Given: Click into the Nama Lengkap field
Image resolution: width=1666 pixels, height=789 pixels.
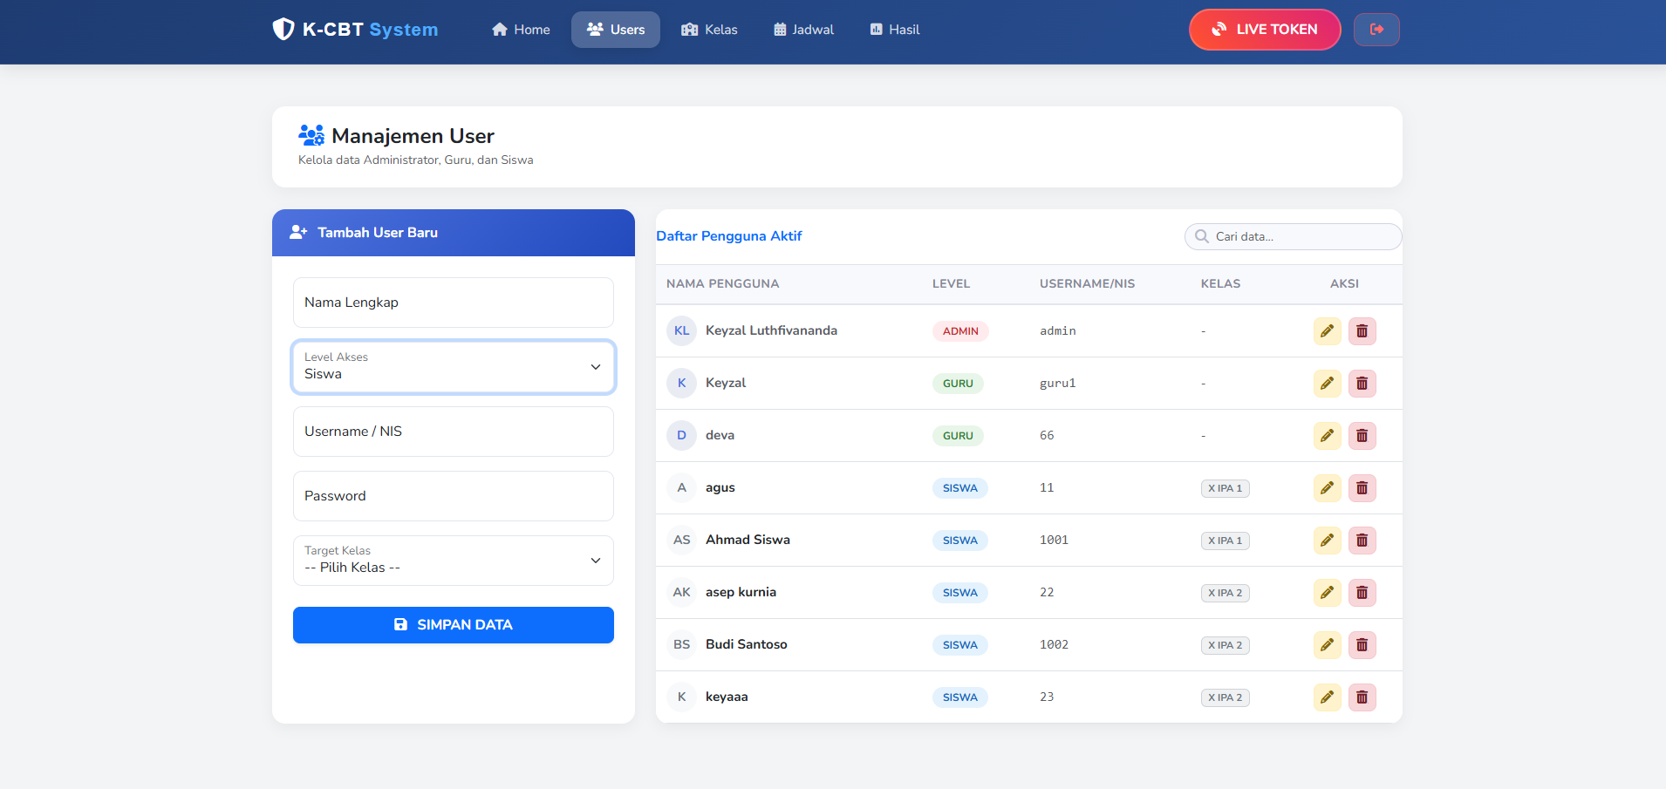Looking at the screenshot, I should tap(454, 303).
